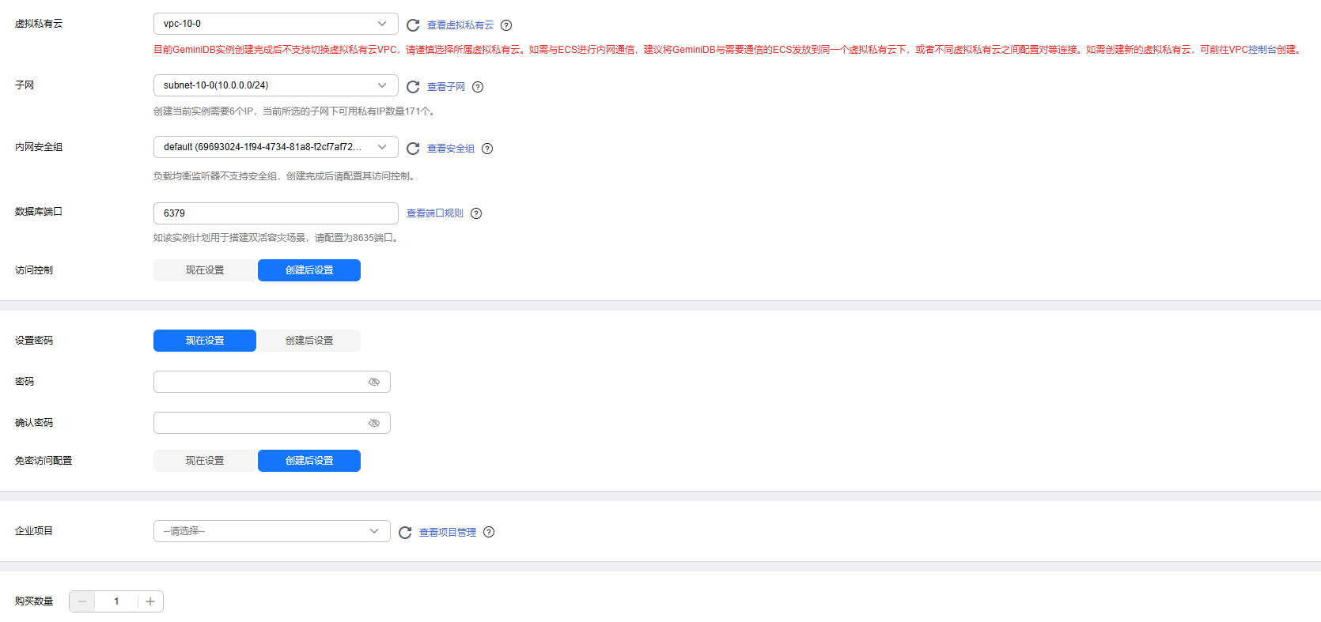The height and width of the screenshot is (622, 1321).
Task: Open help icon beside 查看项目管理
Action: click(x=489, y=532)
